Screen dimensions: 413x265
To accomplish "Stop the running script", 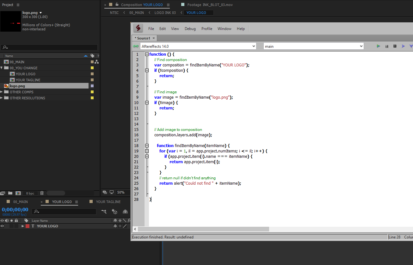I will point(395,46).
